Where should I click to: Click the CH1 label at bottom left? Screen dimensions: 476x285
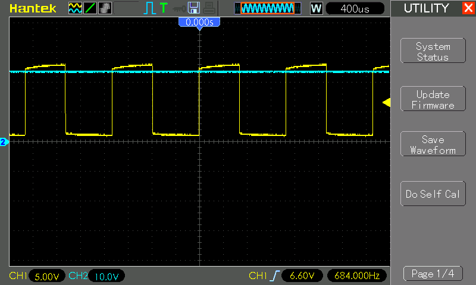18,276
